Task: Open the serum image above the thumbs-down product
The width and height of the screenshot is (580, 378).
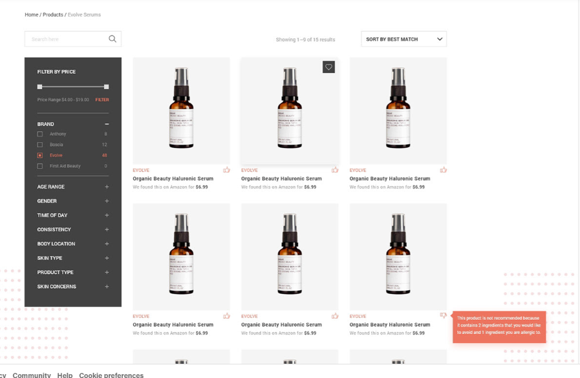Action: coord(398,257)
